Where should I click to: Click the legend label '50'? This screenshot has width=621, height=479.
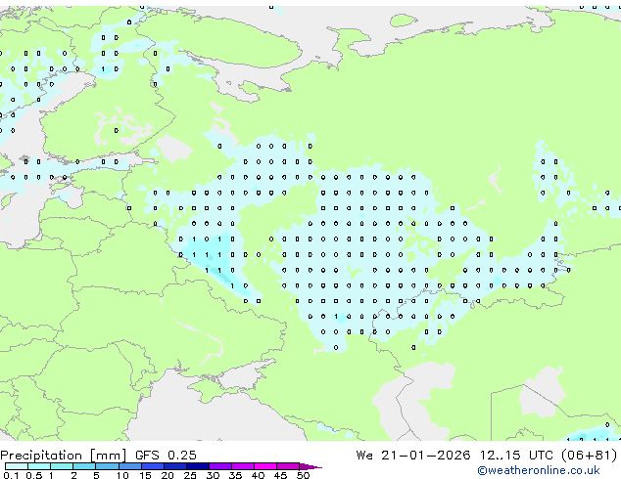click(x=303, y=475)
